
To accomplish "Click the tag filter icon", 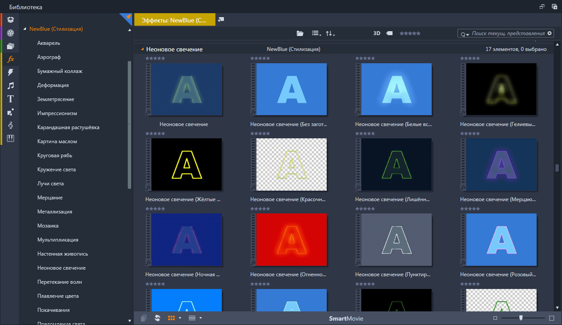I will [389, 33].
